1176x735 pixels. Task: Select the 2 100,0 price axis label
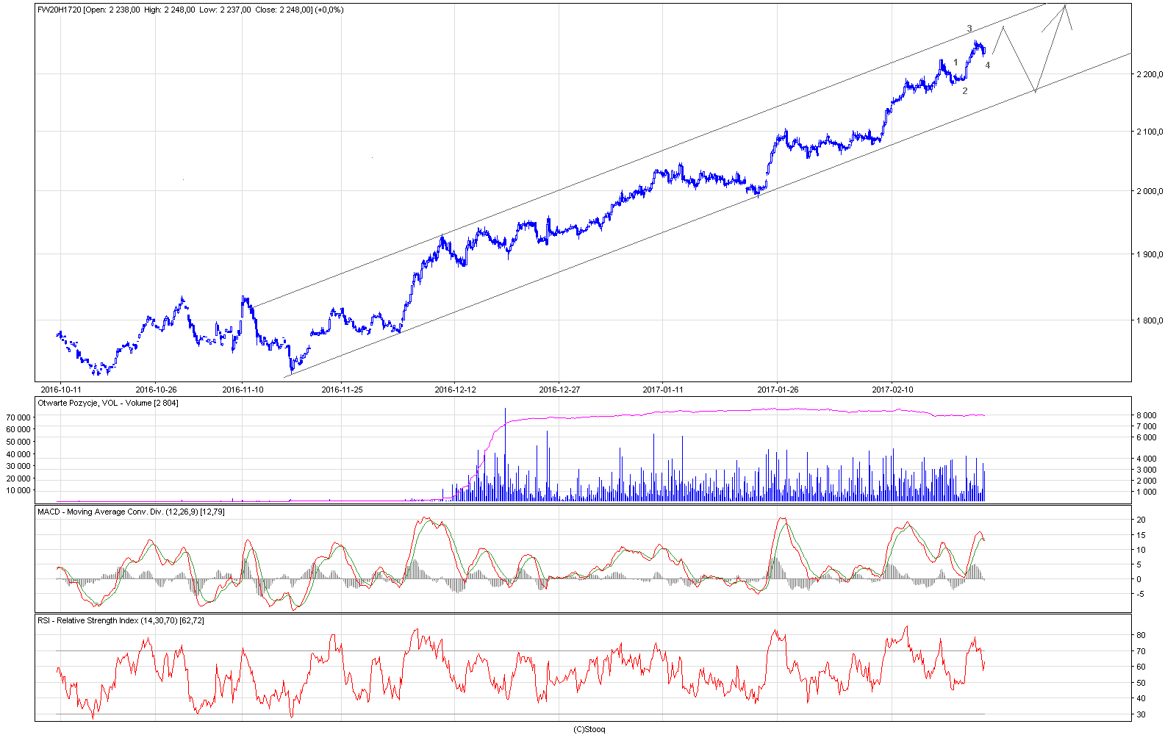coord(1149,132)
